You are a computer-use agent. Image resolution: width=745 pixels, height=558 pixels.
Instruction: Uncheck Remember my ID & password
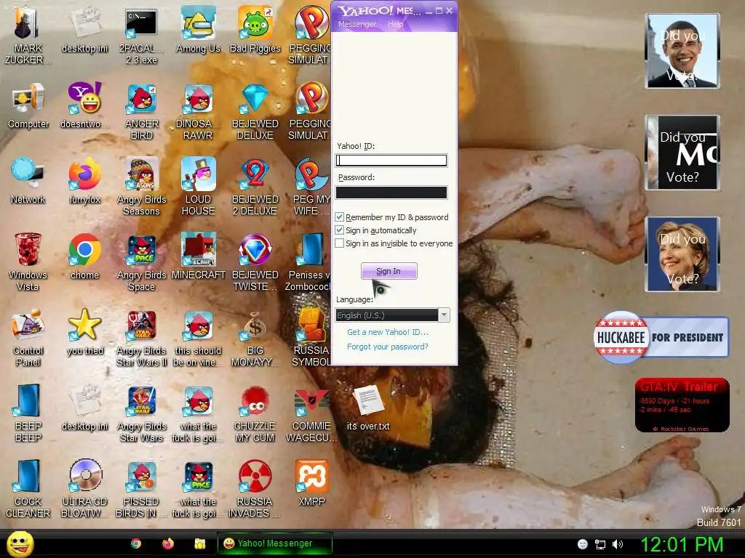click(x=339, y=217)
